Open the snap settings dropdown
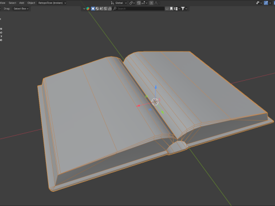This screenshot has width=275, height=206. click(x=144, y=3)
